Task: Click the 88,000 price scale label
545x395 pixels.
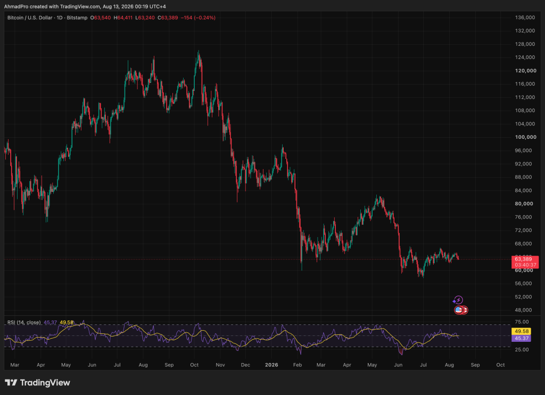Action: [x=524, y=177]
